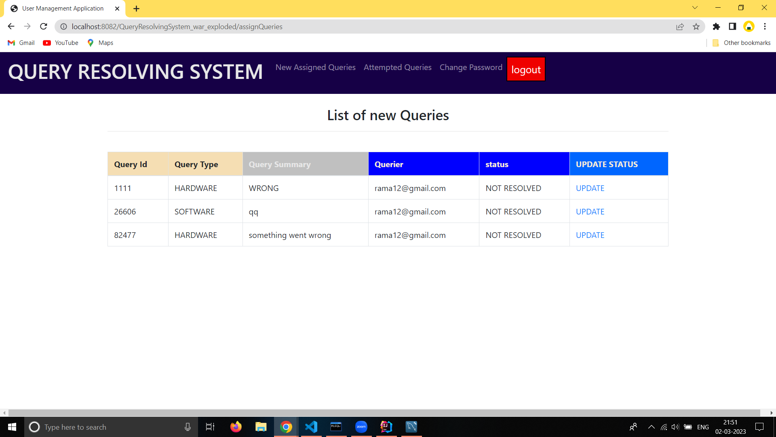Go to Attempted Queries page

pyautogui.click(x=397, y=68)
